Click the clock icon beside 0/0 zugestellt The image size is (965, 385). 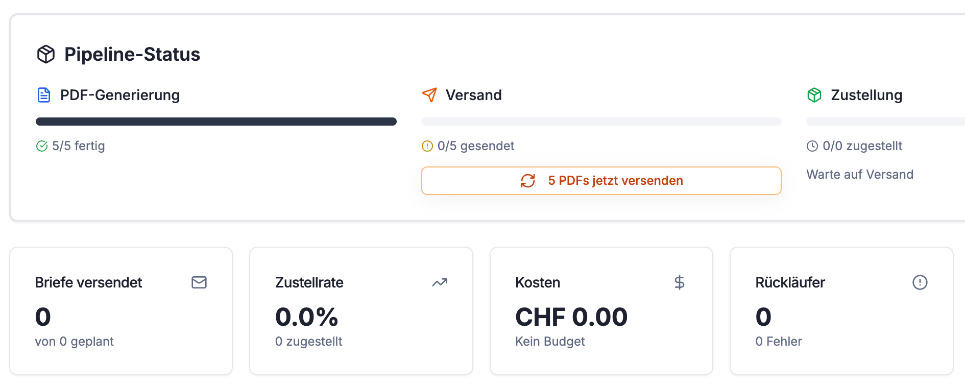click(x=812, y=147)
